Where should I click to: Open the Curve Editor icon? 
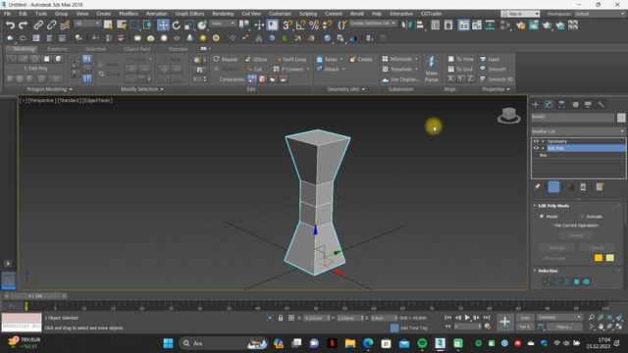pos(477,25)
